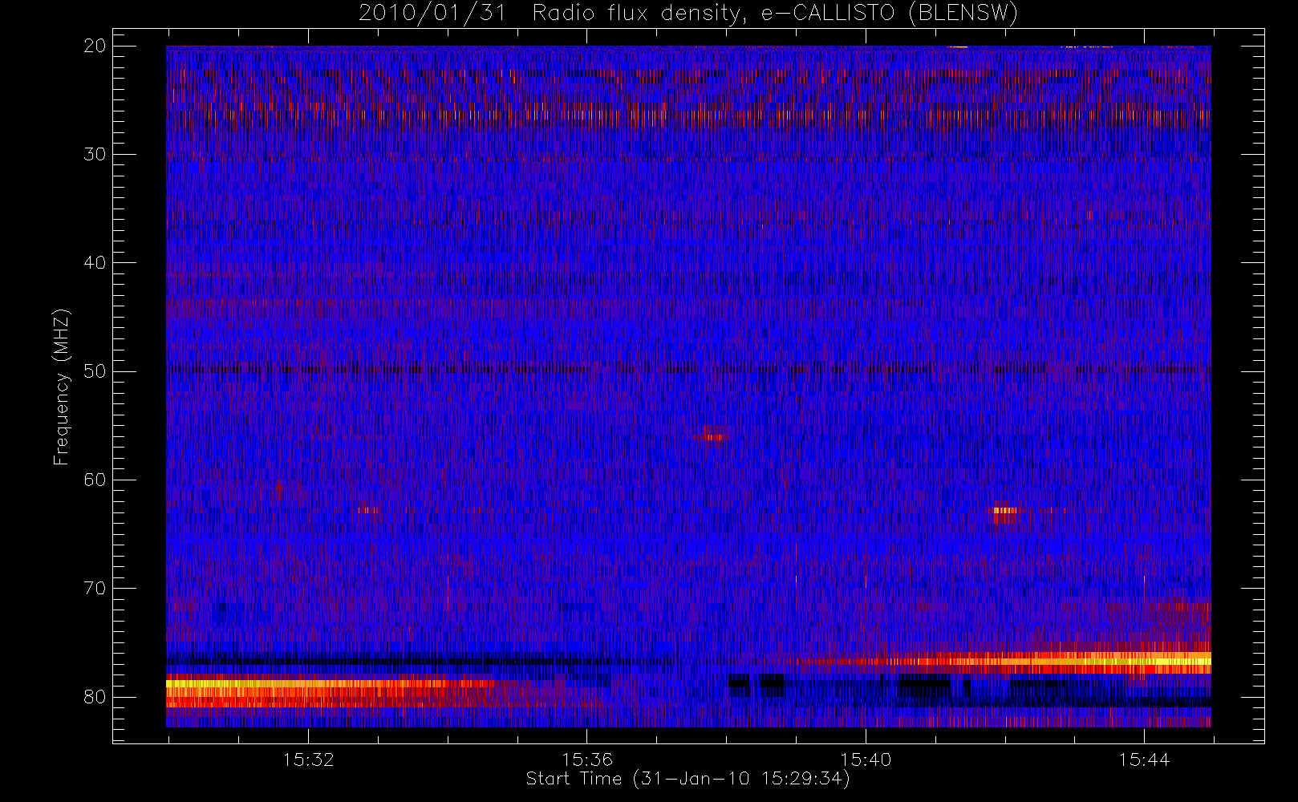Click the 15:44 time tick label
This screenshot has height=802, width=1298.
pos(1144,759)
